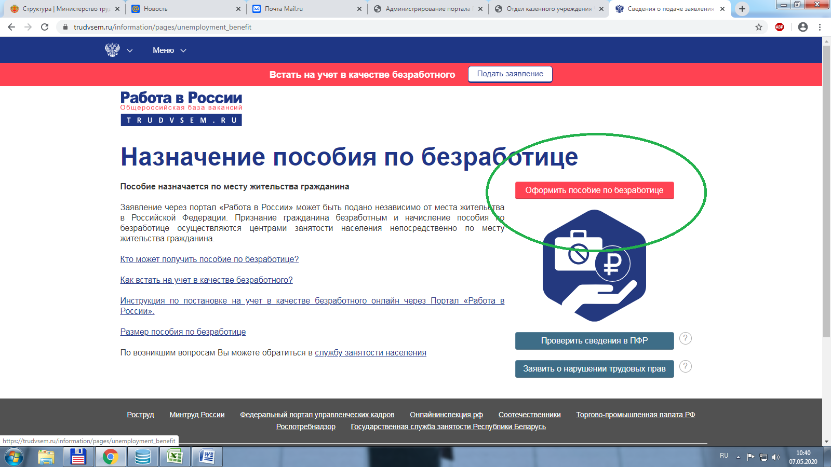The width and height of the screenshot is (831, 467).
Task: Open Excel from the taskbar
Action: 175,457
